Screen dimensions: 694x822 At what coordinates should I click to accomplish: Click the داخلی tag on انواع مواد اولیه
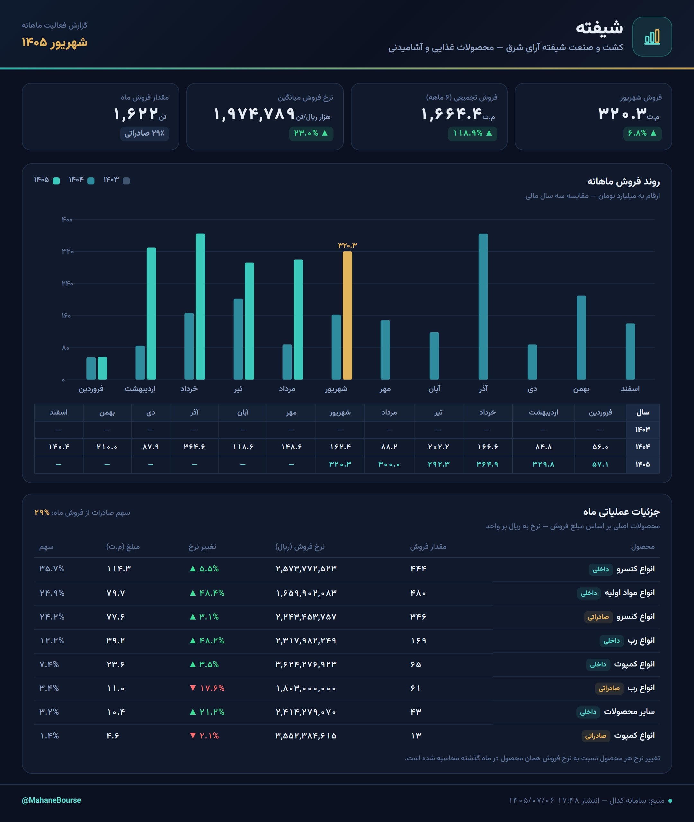coord(589,593)
